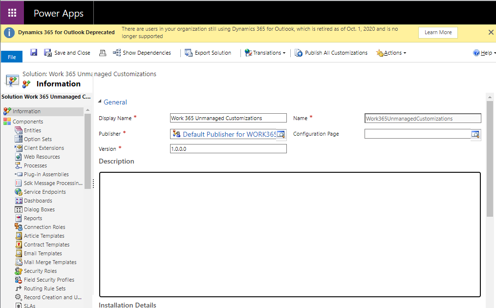This screenshot has height=308, width=496.
Task: Open the app launcher waffle icon
Action: click(x=12, y=13)
